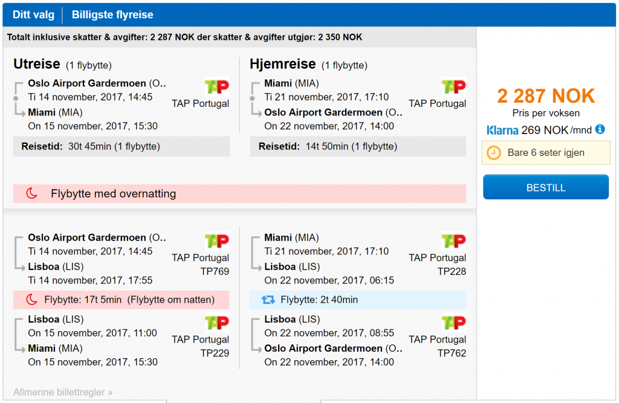Click the Hjemreise Reisetid 14t 50min bar
Viewport: 619px width, 403px height.
pyautogui.click(x=358, y=146)
